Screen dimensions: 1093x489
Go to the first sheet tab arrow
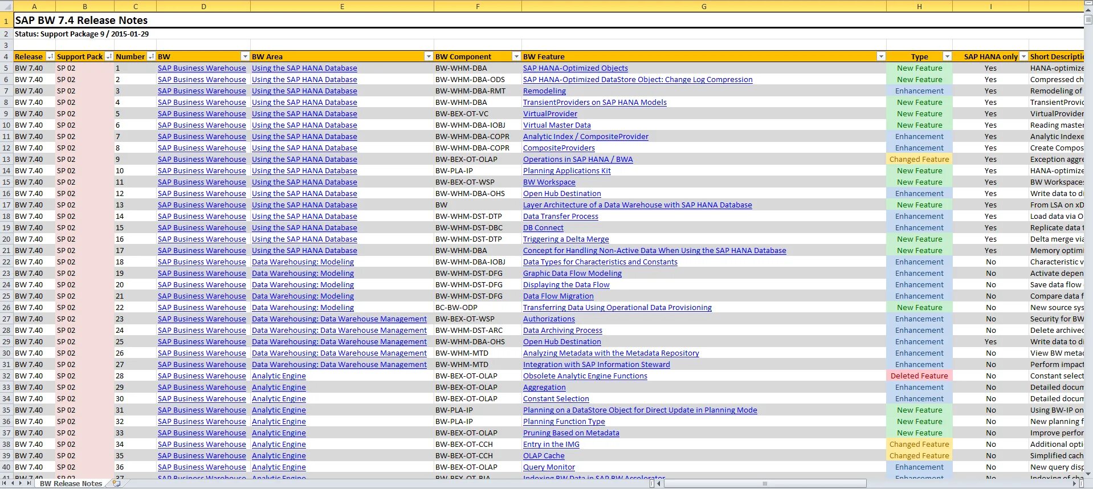pyautogui.click(x=5, y=483)
